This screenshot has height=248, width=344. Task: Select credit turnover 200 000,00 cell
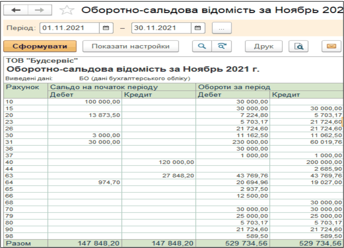(307, 162)
